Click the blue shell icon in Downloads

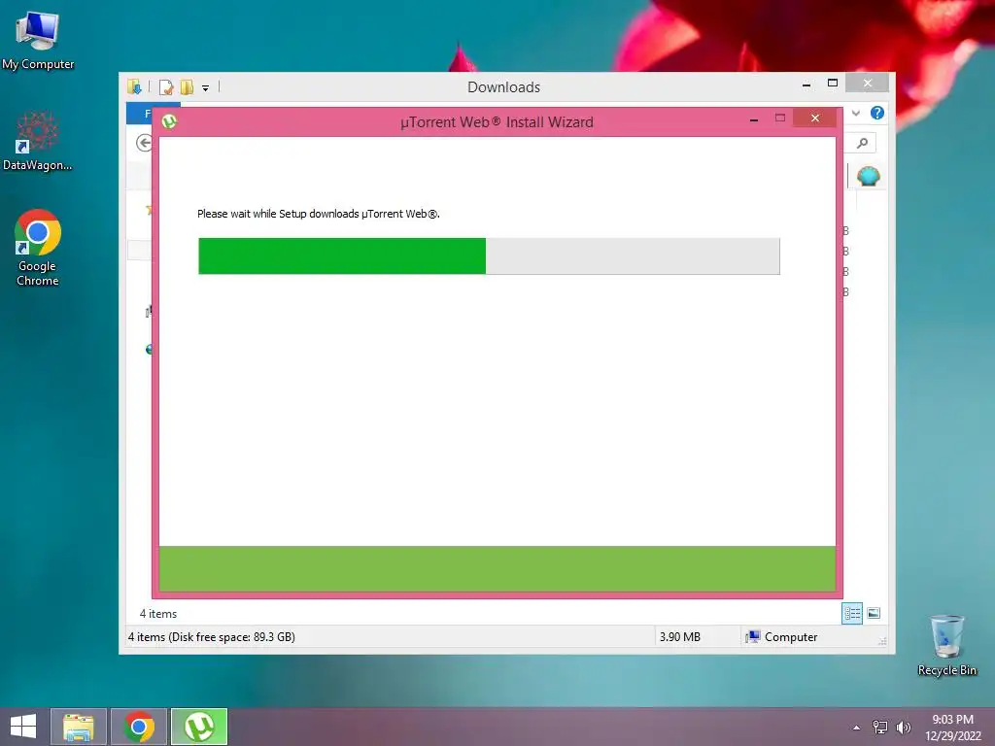point(868,176)
